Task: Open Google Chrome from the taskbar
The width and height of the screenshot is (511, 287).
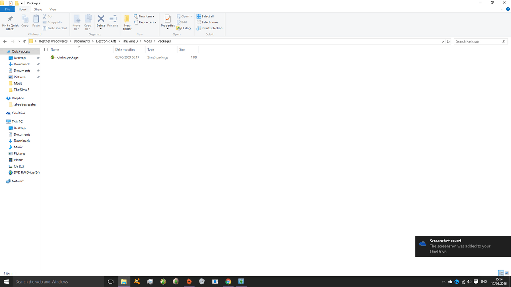Action: coord(228,281)
